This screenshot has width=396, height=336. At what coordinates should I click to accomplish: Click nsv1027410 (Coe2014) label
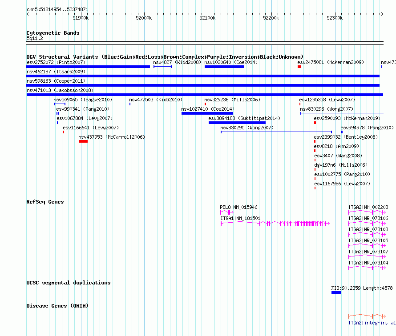point(208,109)
